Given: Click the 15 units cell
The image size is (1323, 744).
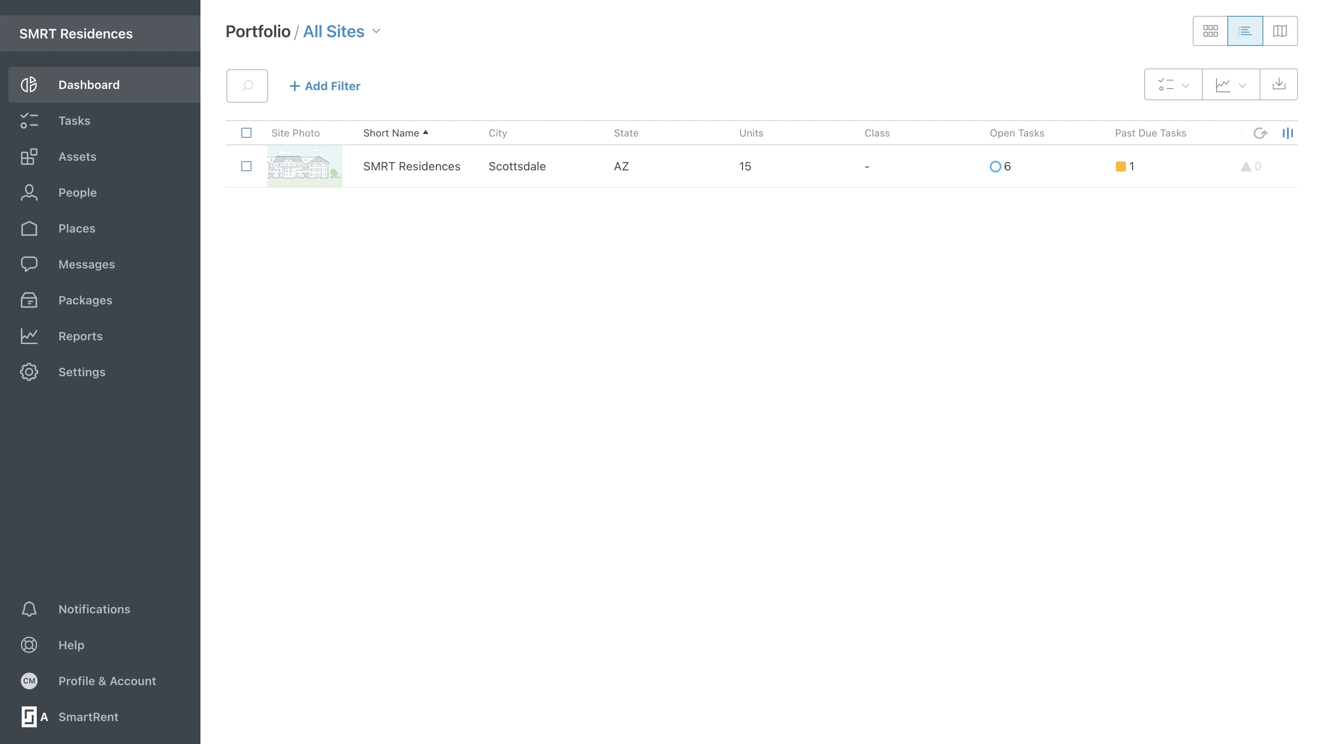Looking at the screenshot, I should point(745,166).
